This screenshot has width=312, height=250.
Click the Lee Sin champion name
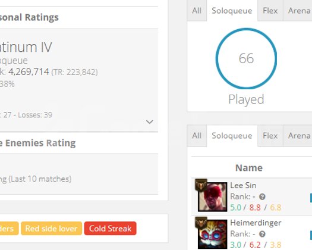pos(243,185)
